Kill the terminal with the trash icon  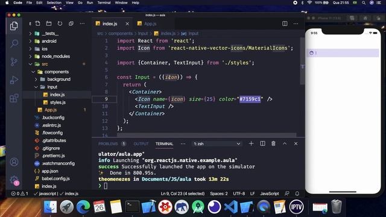pyautogui.click(x=273, y=143)
